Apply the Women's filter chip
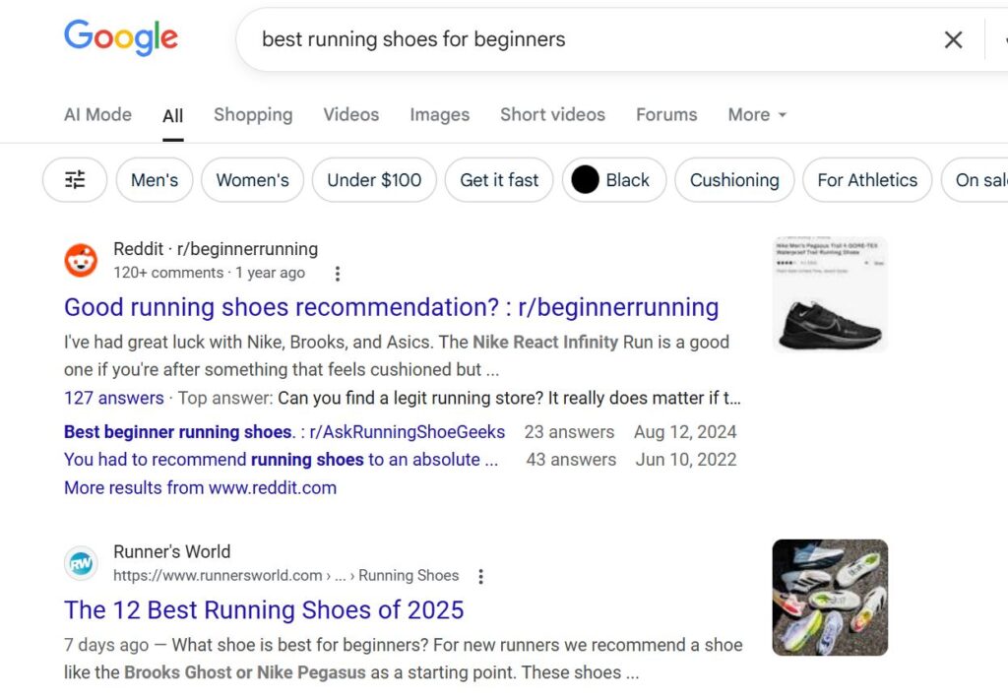This screenshot has height=698, width=1008. point(253,180)
